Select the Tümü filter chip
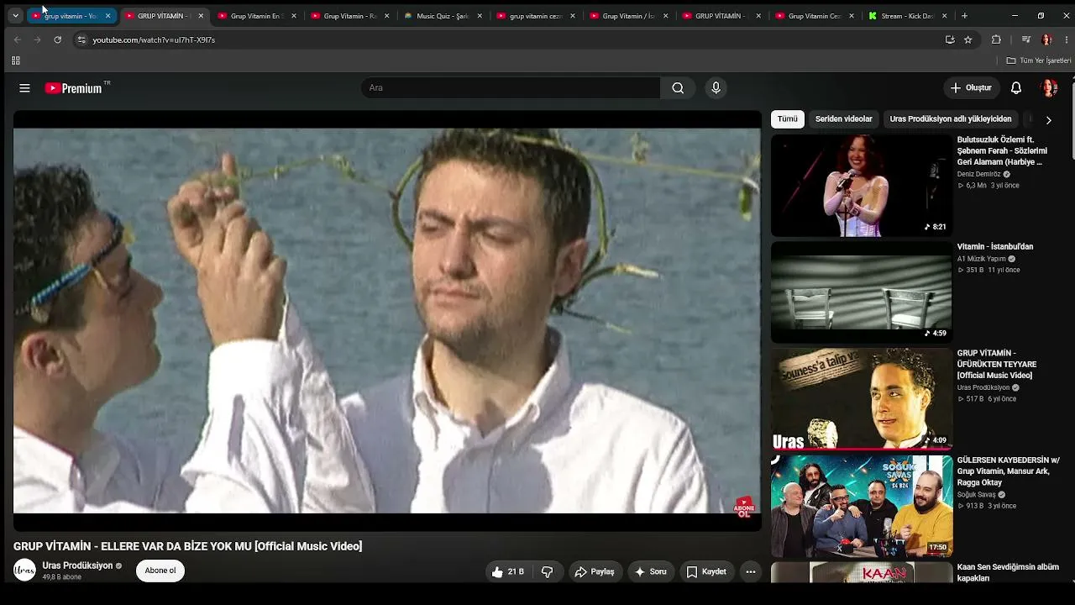Image resolution: width=1075 pixels, height=605 pixels. (x=788, y=119)
